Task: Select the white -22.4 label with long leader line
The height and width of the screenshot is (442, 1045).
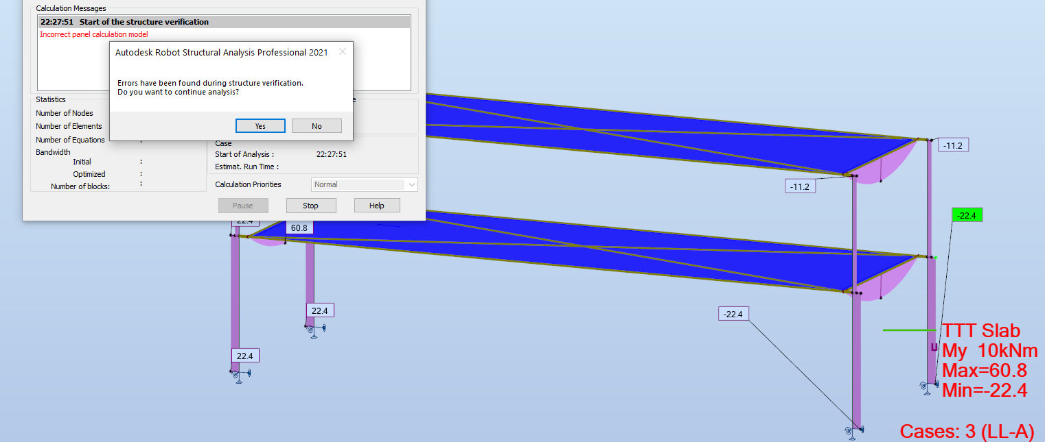Action: tap(734, 314)
